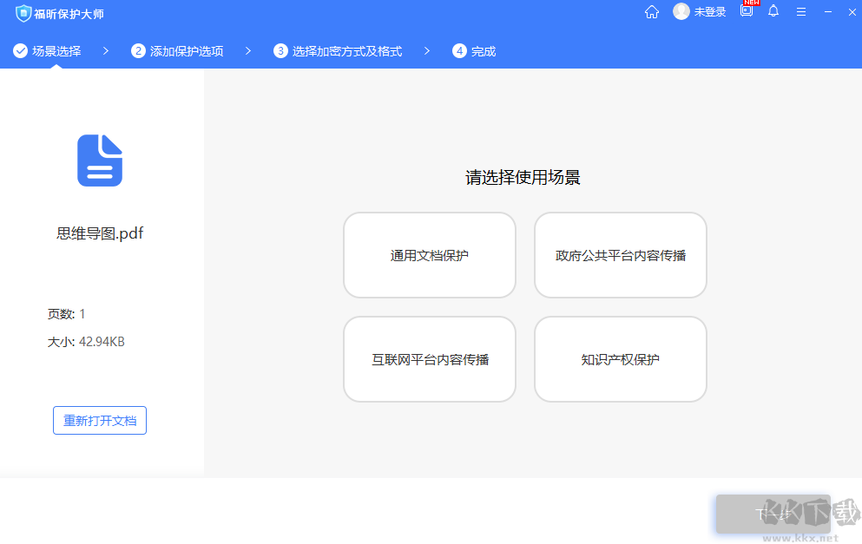Click the blue PDF document icon
Image resolution: width=862 pixels, height=544 pixels.
pos(99,160)
